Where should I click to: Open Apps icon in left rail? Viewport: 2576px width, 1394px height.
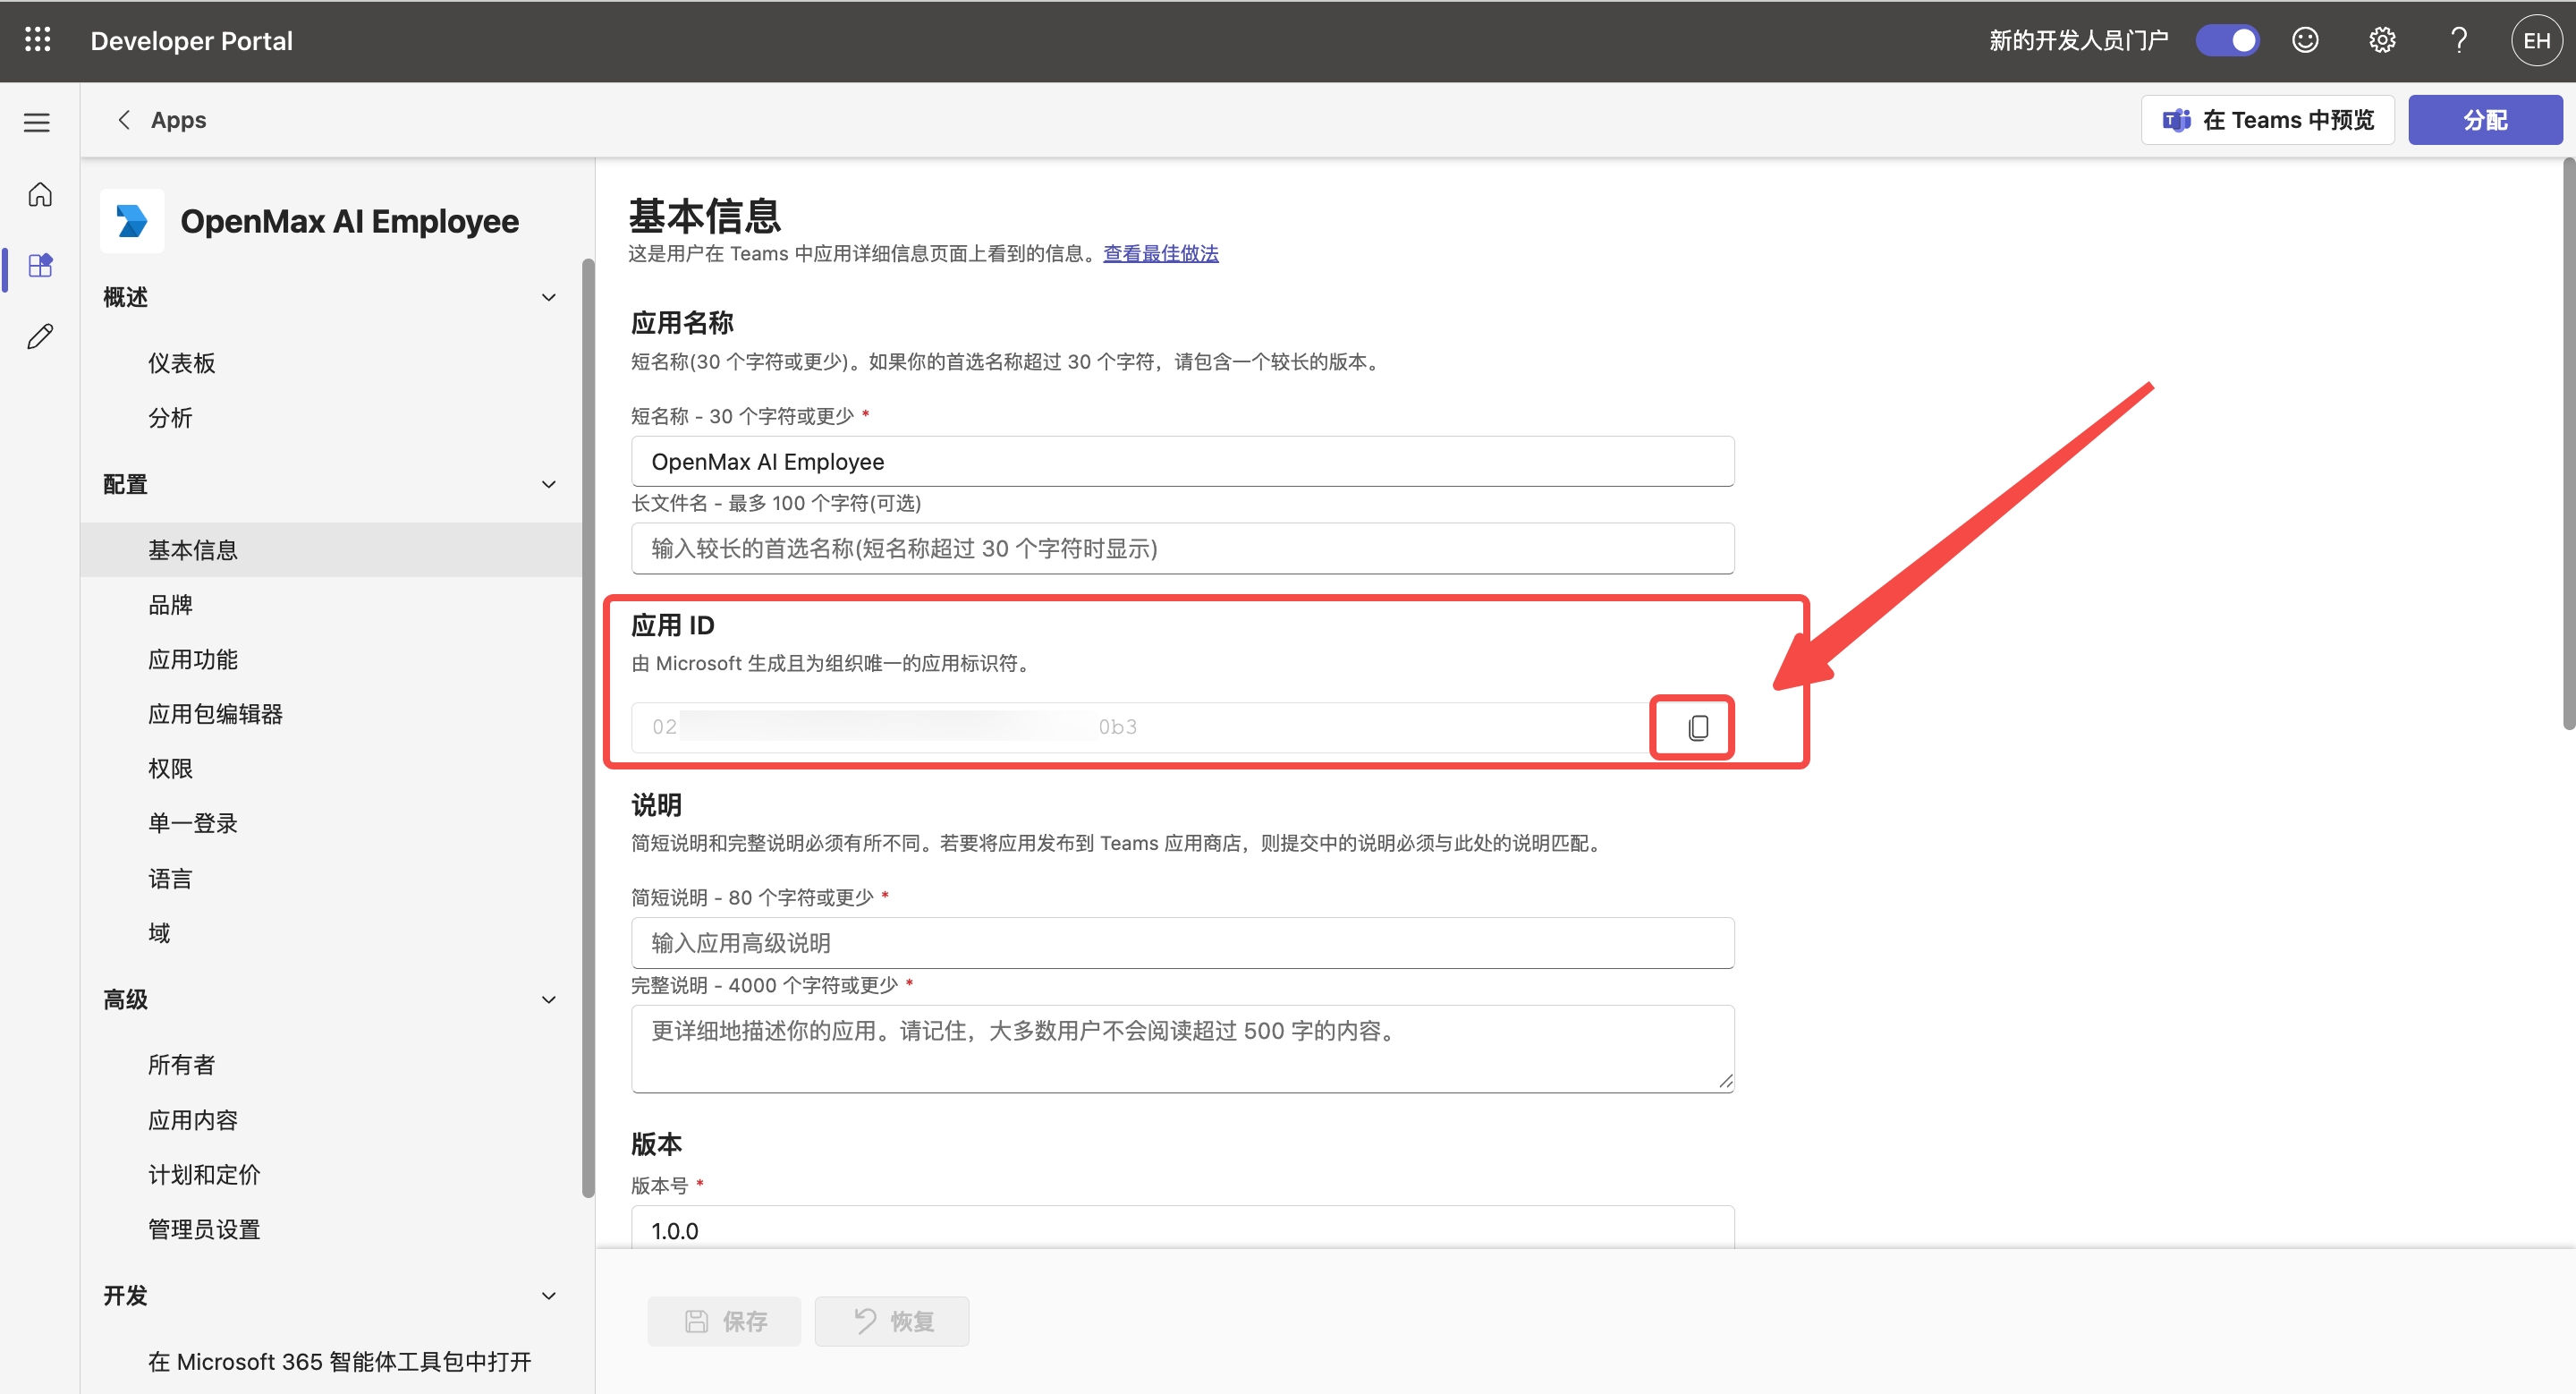pos(40,265)
